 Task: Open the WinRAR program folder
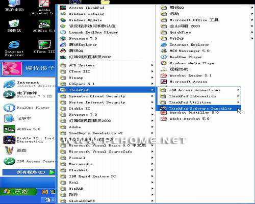pyautogui.click(x=107, y=189)
